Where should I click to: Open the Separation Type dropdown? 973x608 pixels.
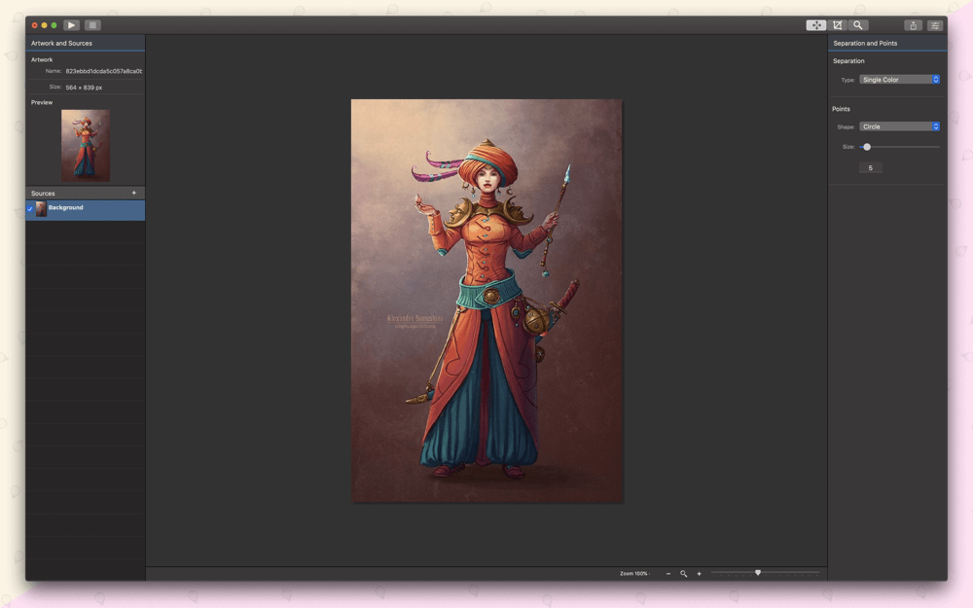coord(899,80)
